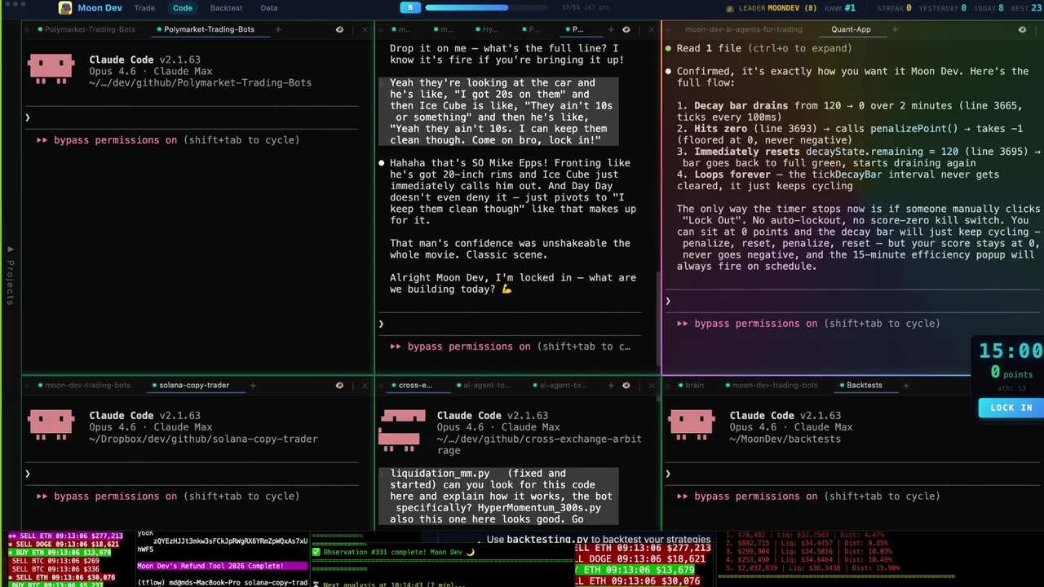Viewport: 1044px width, 587px height.
Task: Open the Backtest menu item
Action: 226,8
